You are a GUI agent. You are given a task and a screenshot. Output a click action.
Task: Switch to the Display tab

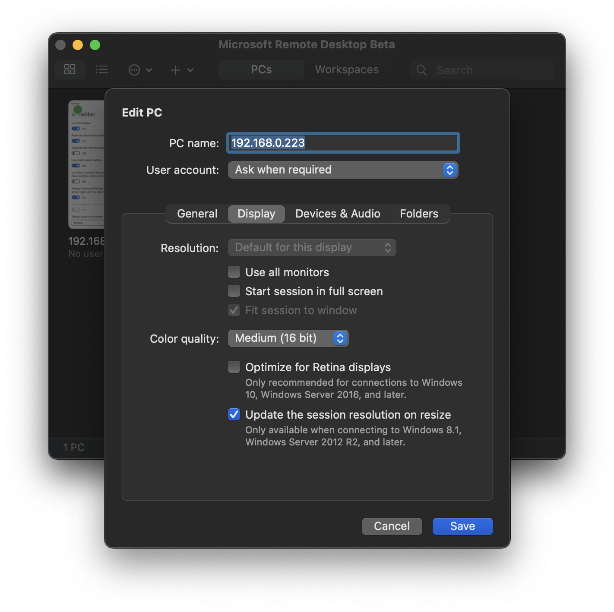256,214
